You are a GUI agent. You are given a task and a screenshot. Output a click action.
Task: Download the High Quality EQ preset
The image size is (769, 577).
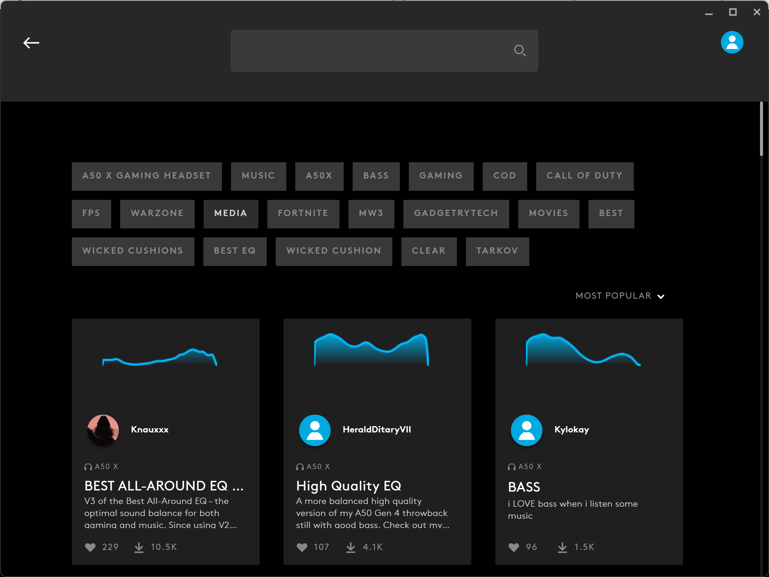click(x=351, y=547)
